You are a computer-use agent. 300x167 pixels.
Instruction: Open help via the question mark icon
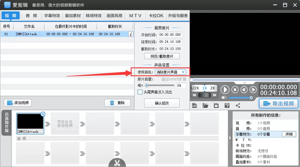[x=227, y=105]
